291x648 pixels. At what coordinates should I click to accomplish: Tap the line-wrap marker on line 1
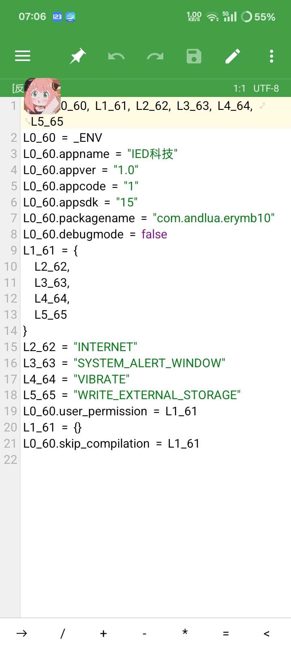262,106
